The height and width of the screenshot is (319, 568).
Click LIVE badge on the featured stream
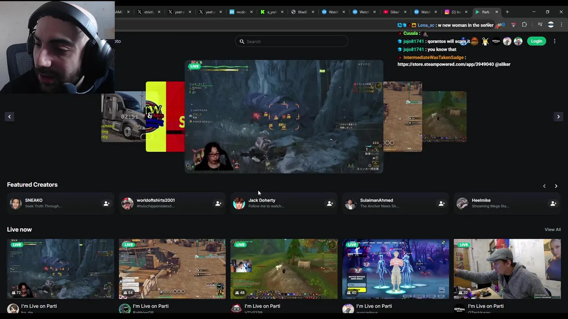(194, 66)
